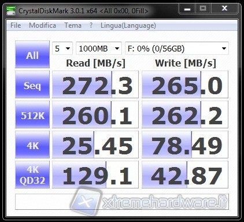Open the Modifica menu
Viewport: 244px width, 222px height.
tap(42, 25)
